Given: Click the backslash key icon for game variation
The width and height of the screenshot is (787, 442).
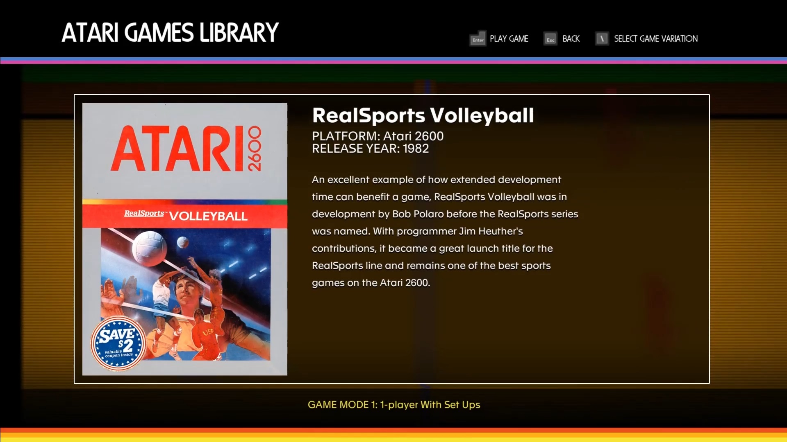Looking at the screenshot, I should pyautogui.click(x=602, y=39).
